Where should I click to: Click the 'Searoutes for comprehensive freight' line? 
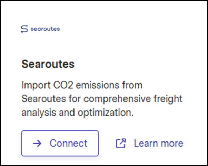point(102,99)
